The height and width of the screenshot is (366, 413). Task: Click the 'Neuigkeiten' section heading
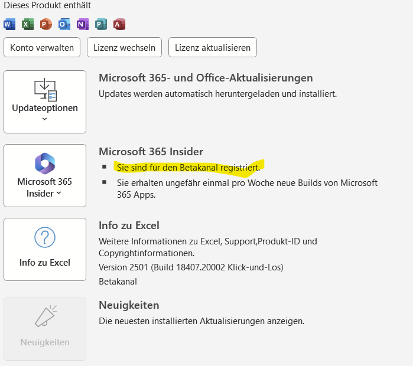point(129,305)
